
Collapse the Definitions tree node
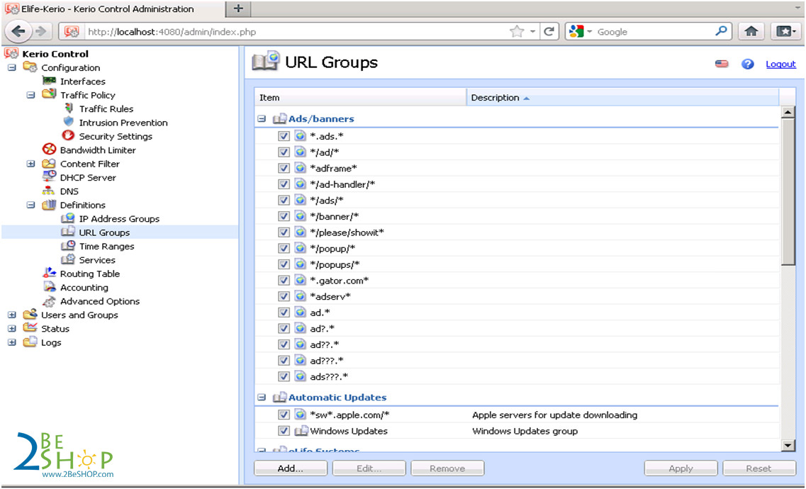[x=31, y=204]
